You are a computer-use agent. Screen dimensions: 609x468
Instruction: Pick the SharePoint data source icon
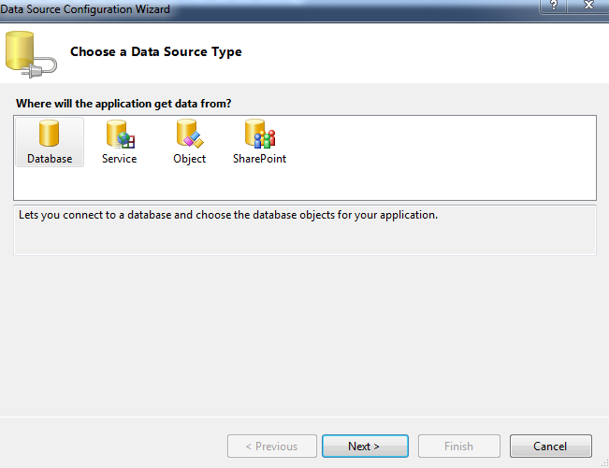260,134
